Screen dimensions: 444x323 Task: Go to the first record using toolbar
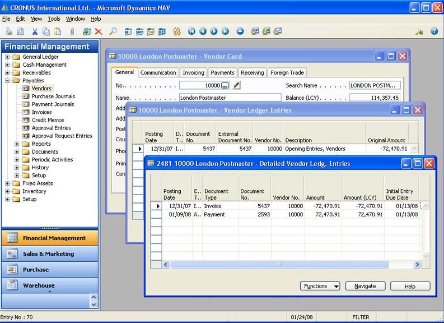pos(191,31)
